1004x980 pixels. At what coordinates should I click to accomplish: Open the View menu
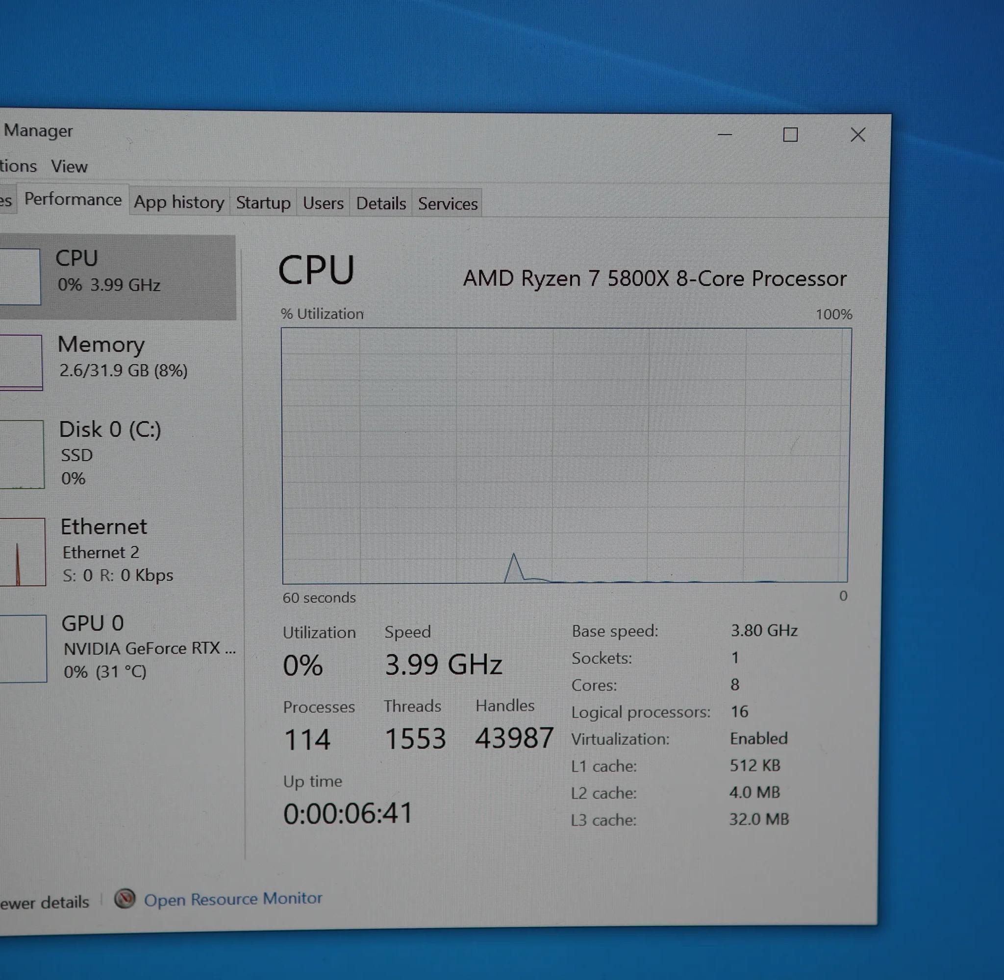click(69, 166)
